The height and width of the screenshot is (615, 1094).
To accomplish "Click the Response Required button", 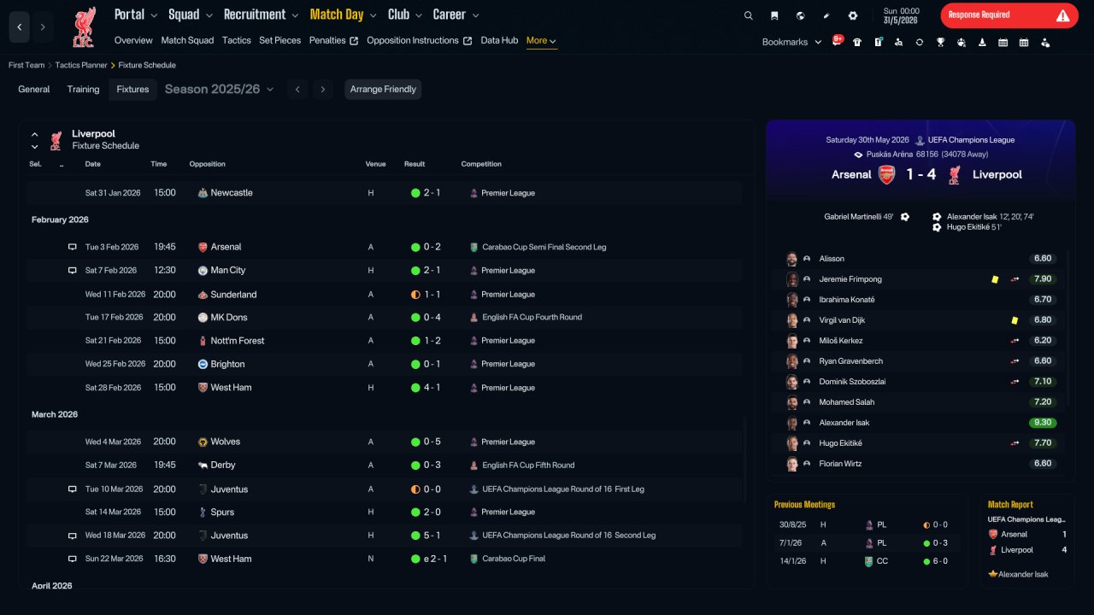I will [1009, 15].
